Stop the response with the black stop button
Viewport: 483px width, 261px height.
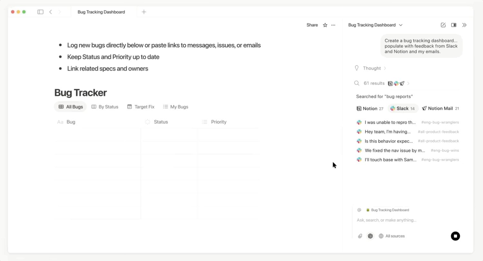point(455,236)
